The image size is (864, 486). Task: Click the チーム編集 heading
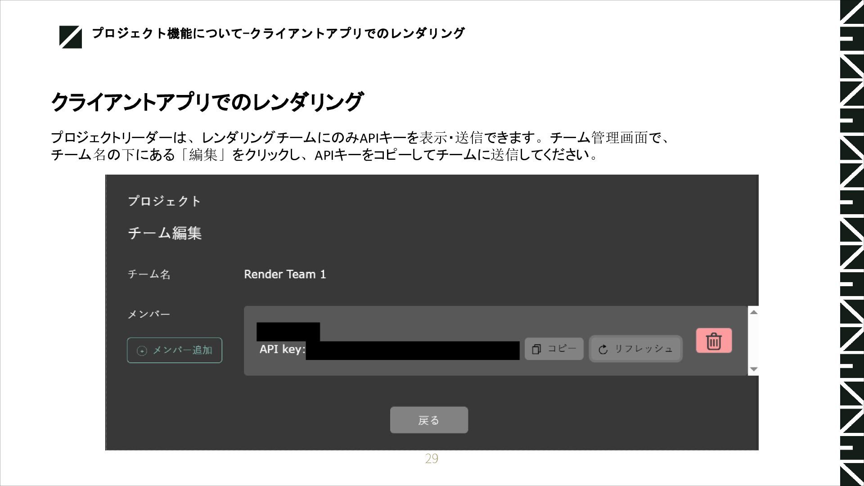[165, 233]
